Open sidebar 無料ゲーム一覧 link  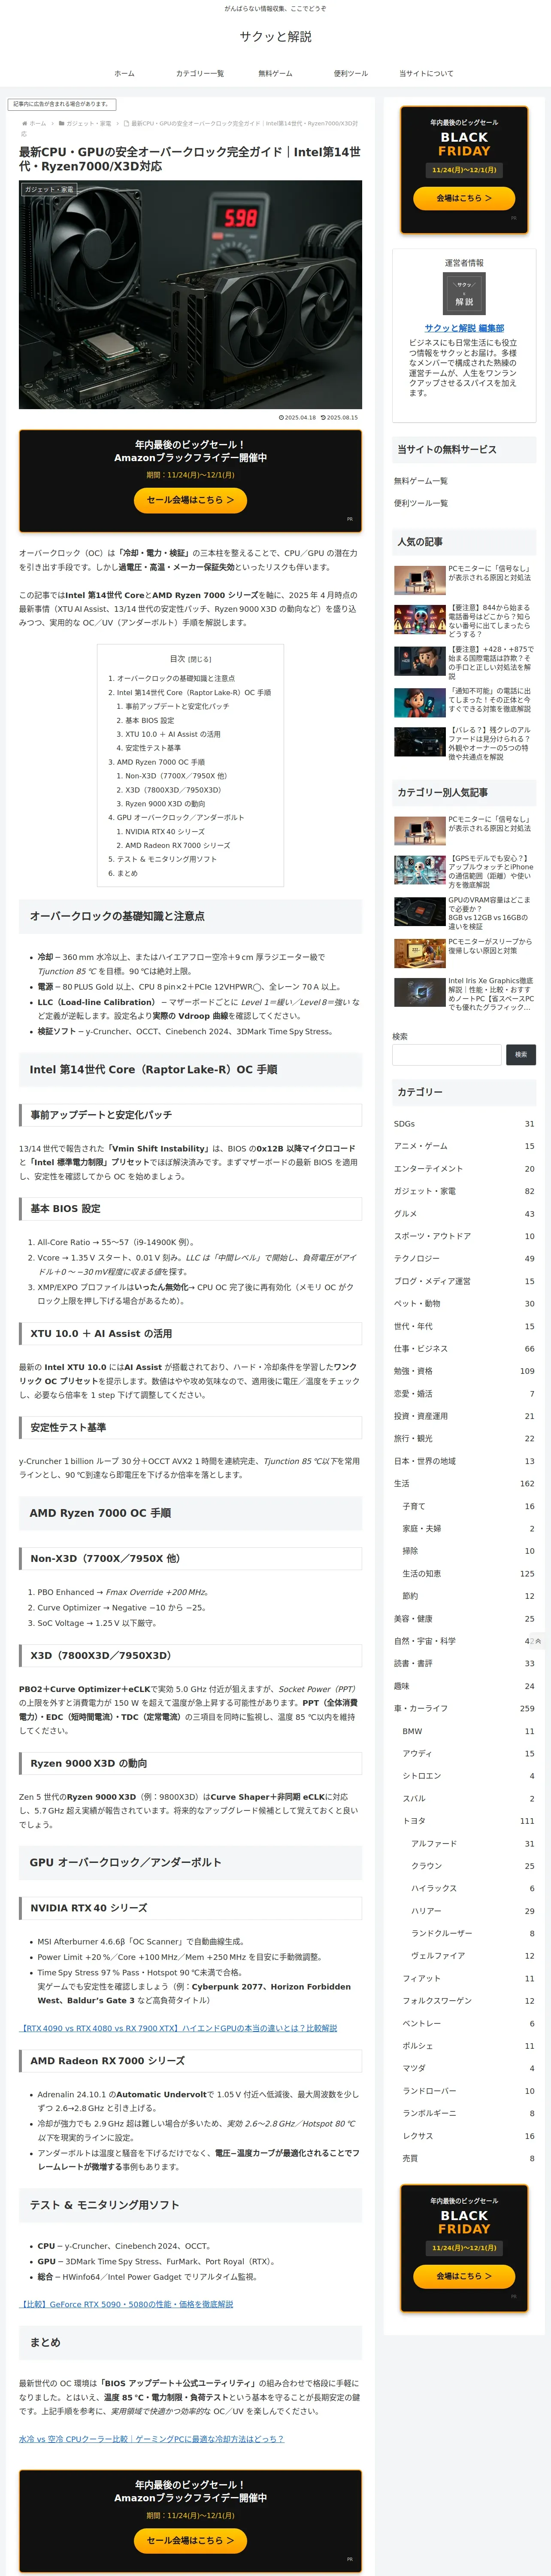[421, 481]
